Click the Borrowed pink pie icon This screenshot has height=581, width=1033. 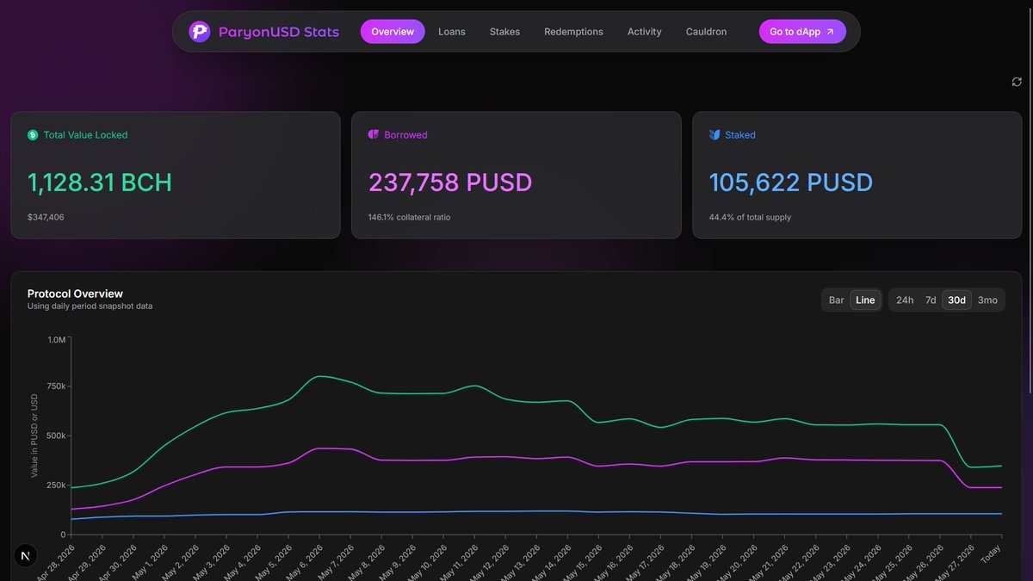(374, 135)
